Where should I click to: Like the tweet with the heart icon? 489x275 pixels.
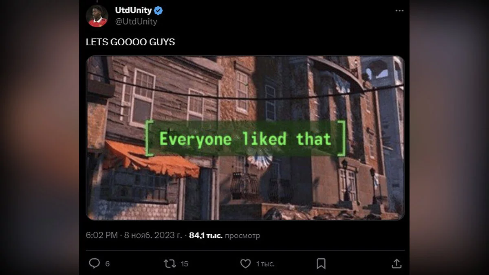[245, 264]
